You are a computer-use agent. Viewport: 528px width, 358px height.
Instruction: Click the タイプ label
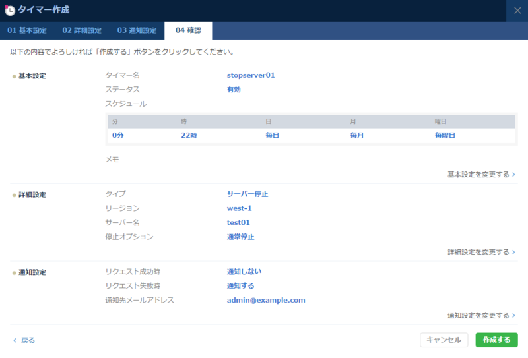click(115, 194)
